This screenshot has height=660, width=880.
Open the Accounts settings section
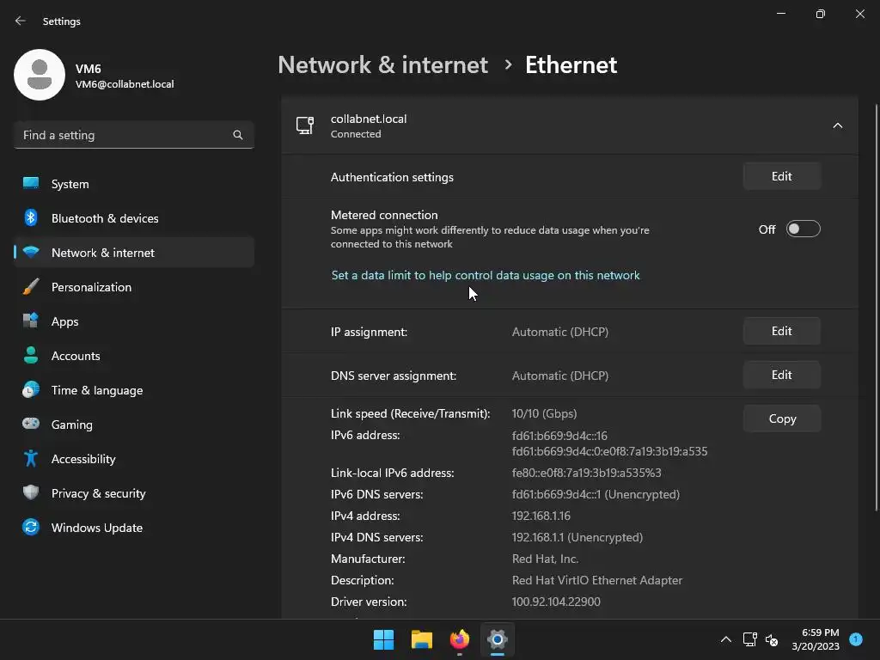click(76, 356)
